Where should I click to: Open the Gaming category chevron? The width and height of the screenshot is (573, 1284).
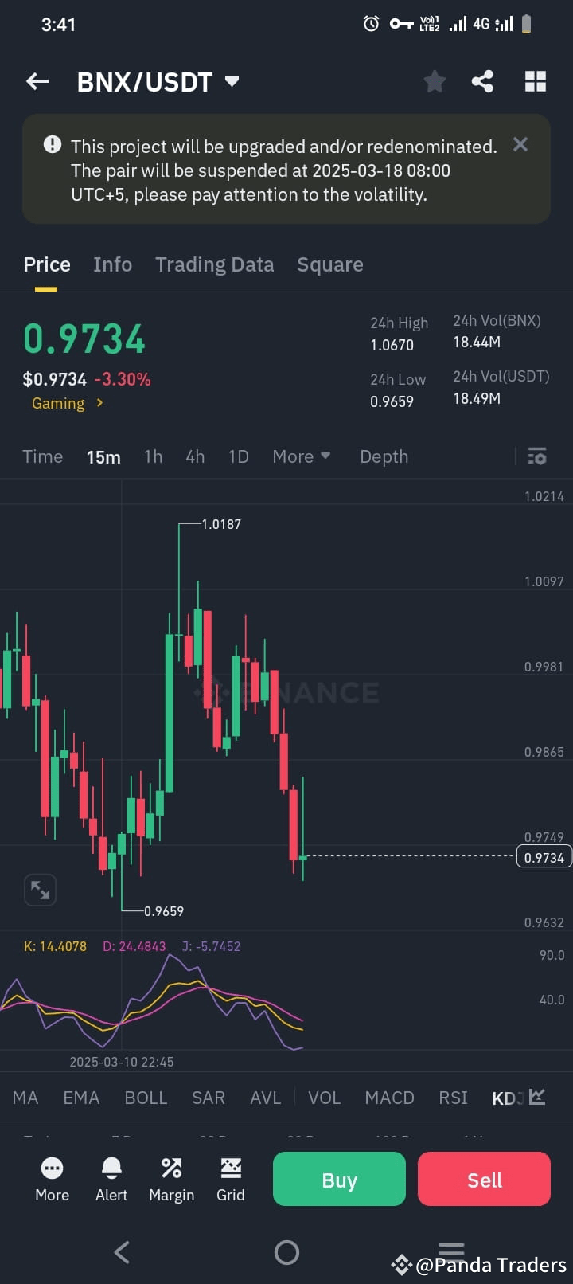coord(99,403)
